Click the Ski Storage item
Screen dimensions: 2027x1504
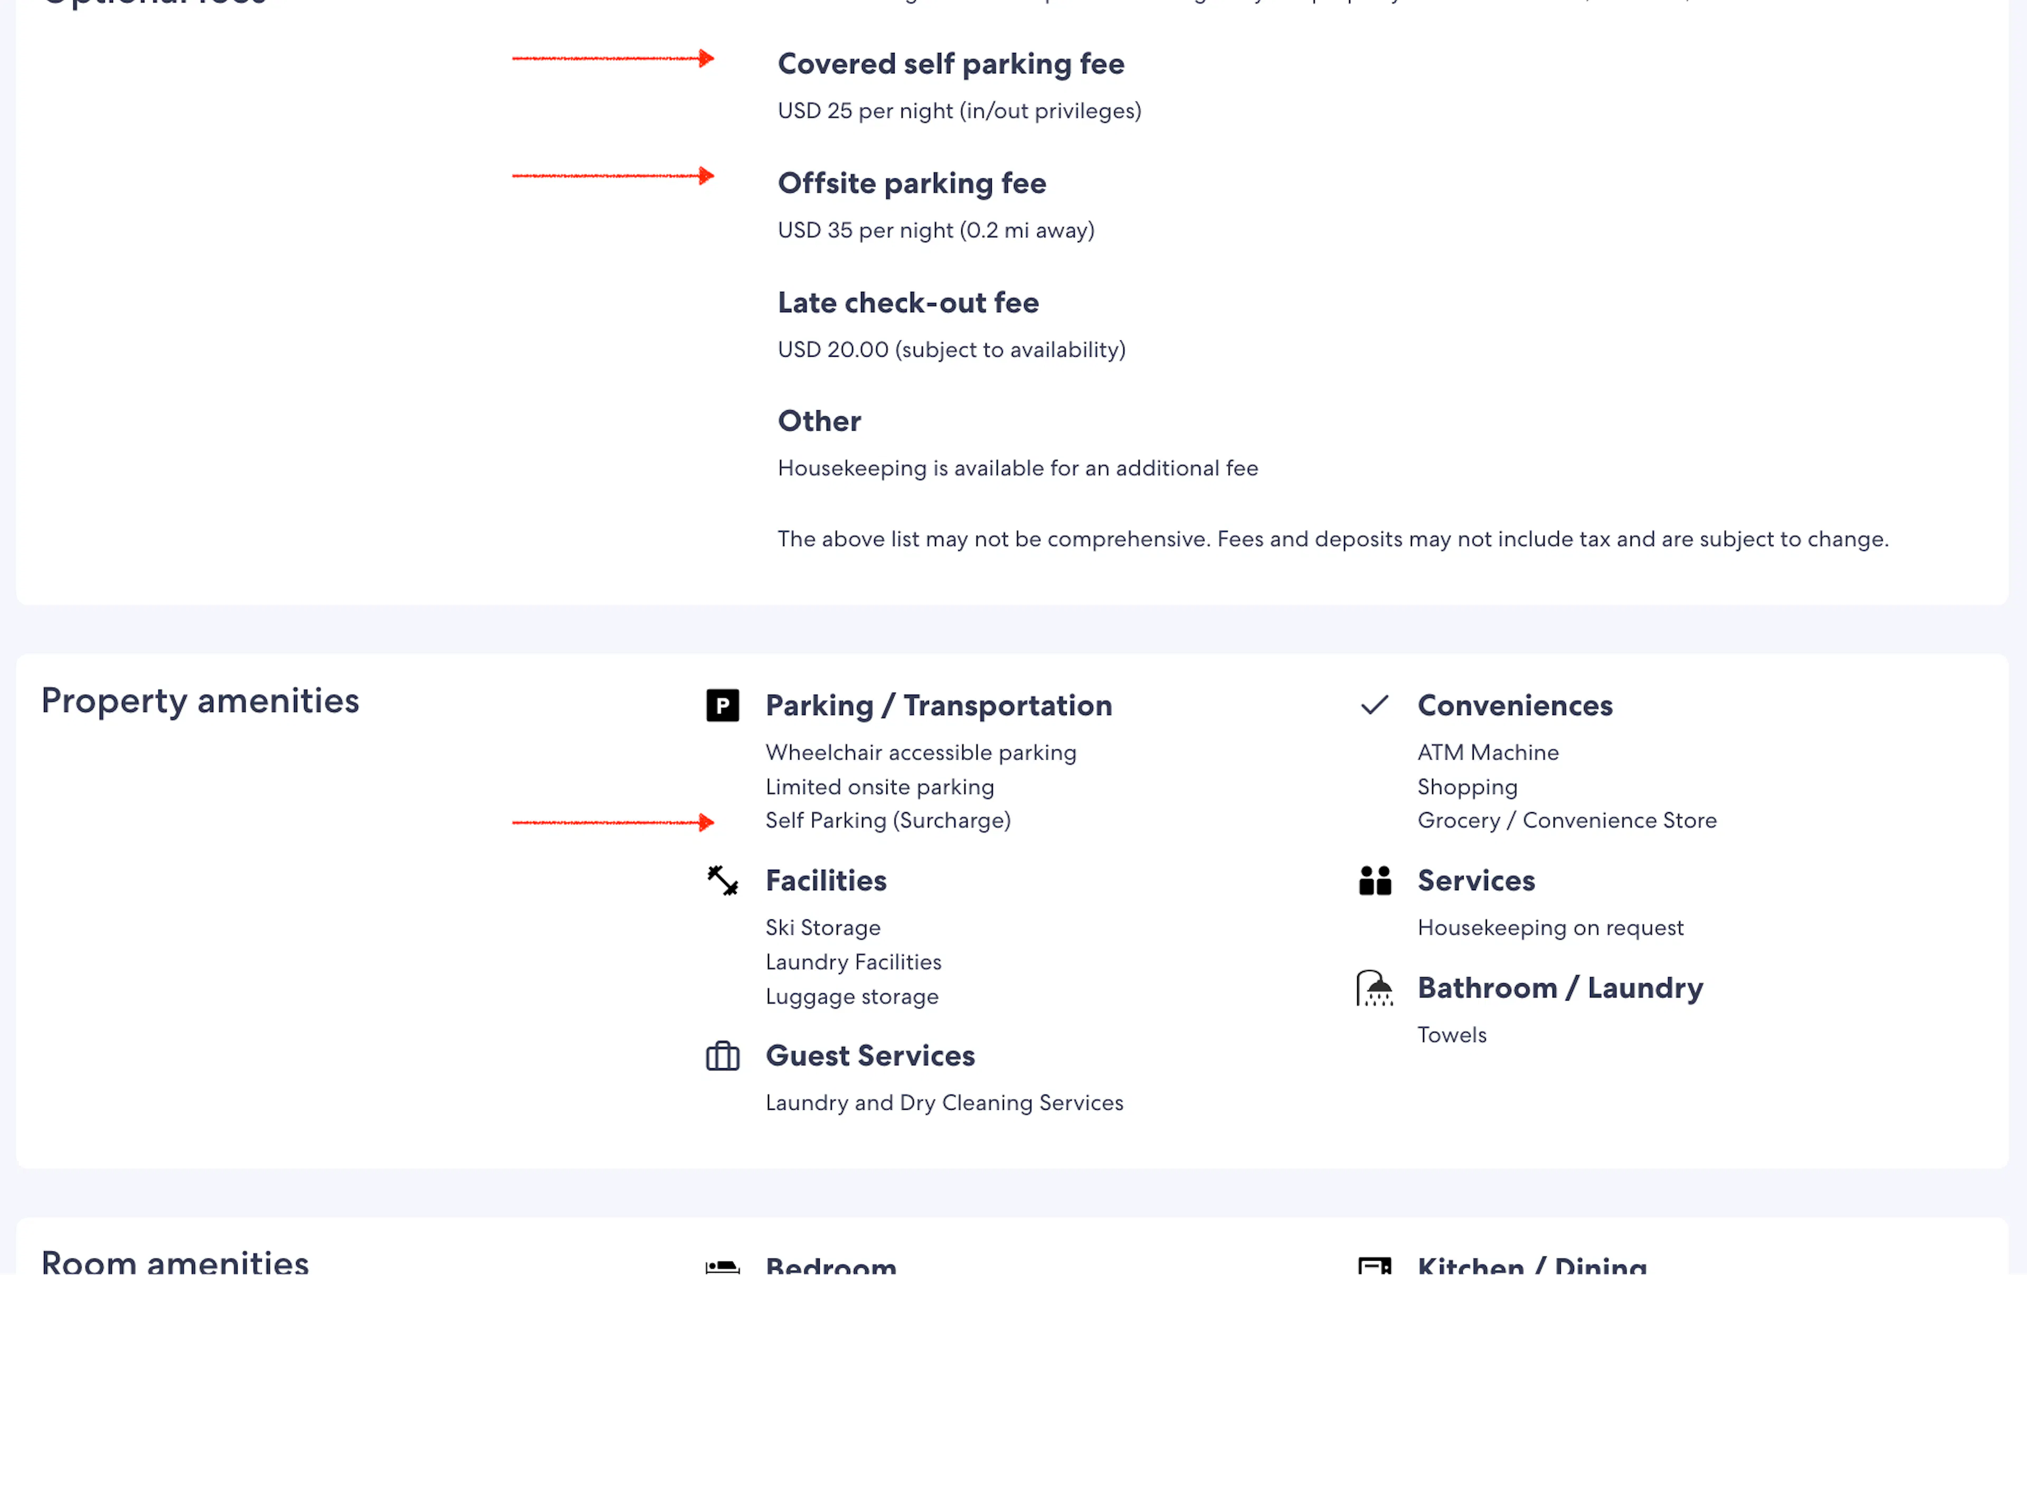823,928
